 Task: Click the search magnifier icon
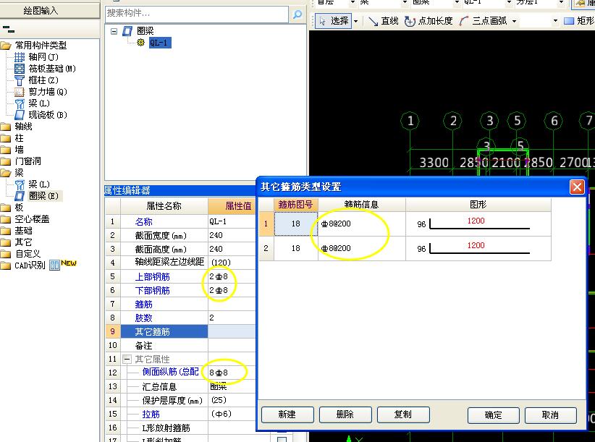pos(297,14)
